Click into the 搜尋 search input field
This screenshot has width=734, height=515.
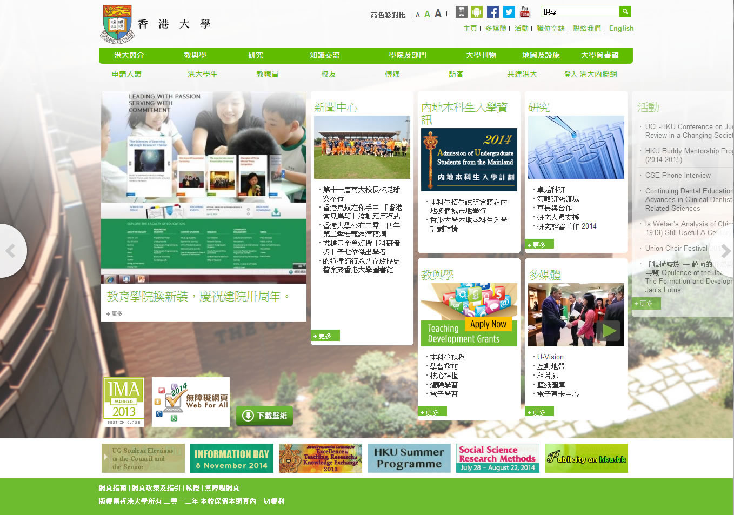click(x=579, y=11)
